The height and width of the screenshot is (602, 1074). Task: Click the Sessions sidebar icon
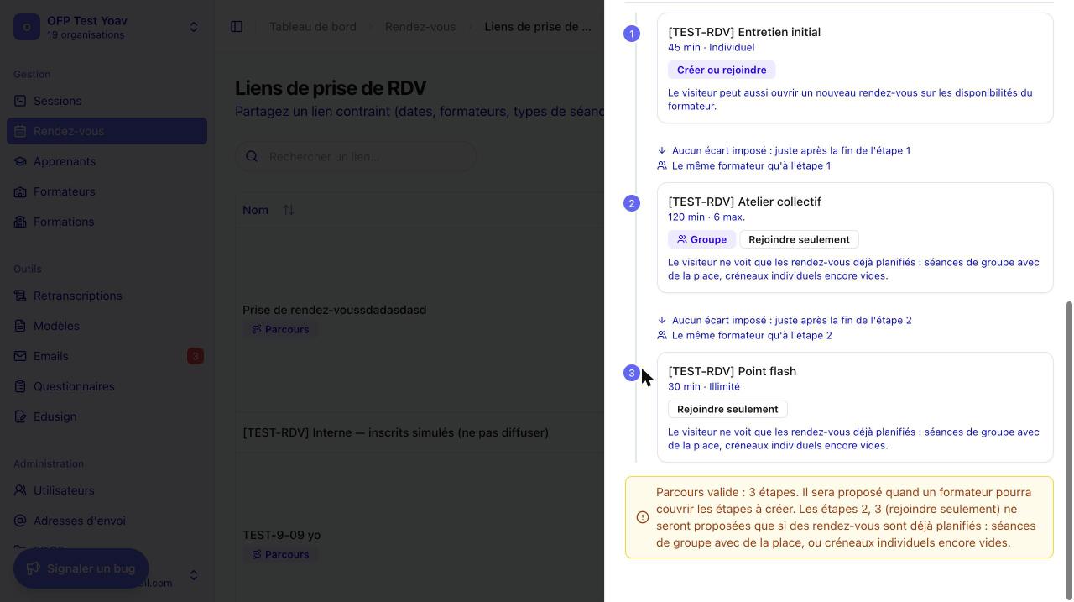click(20, 101)
